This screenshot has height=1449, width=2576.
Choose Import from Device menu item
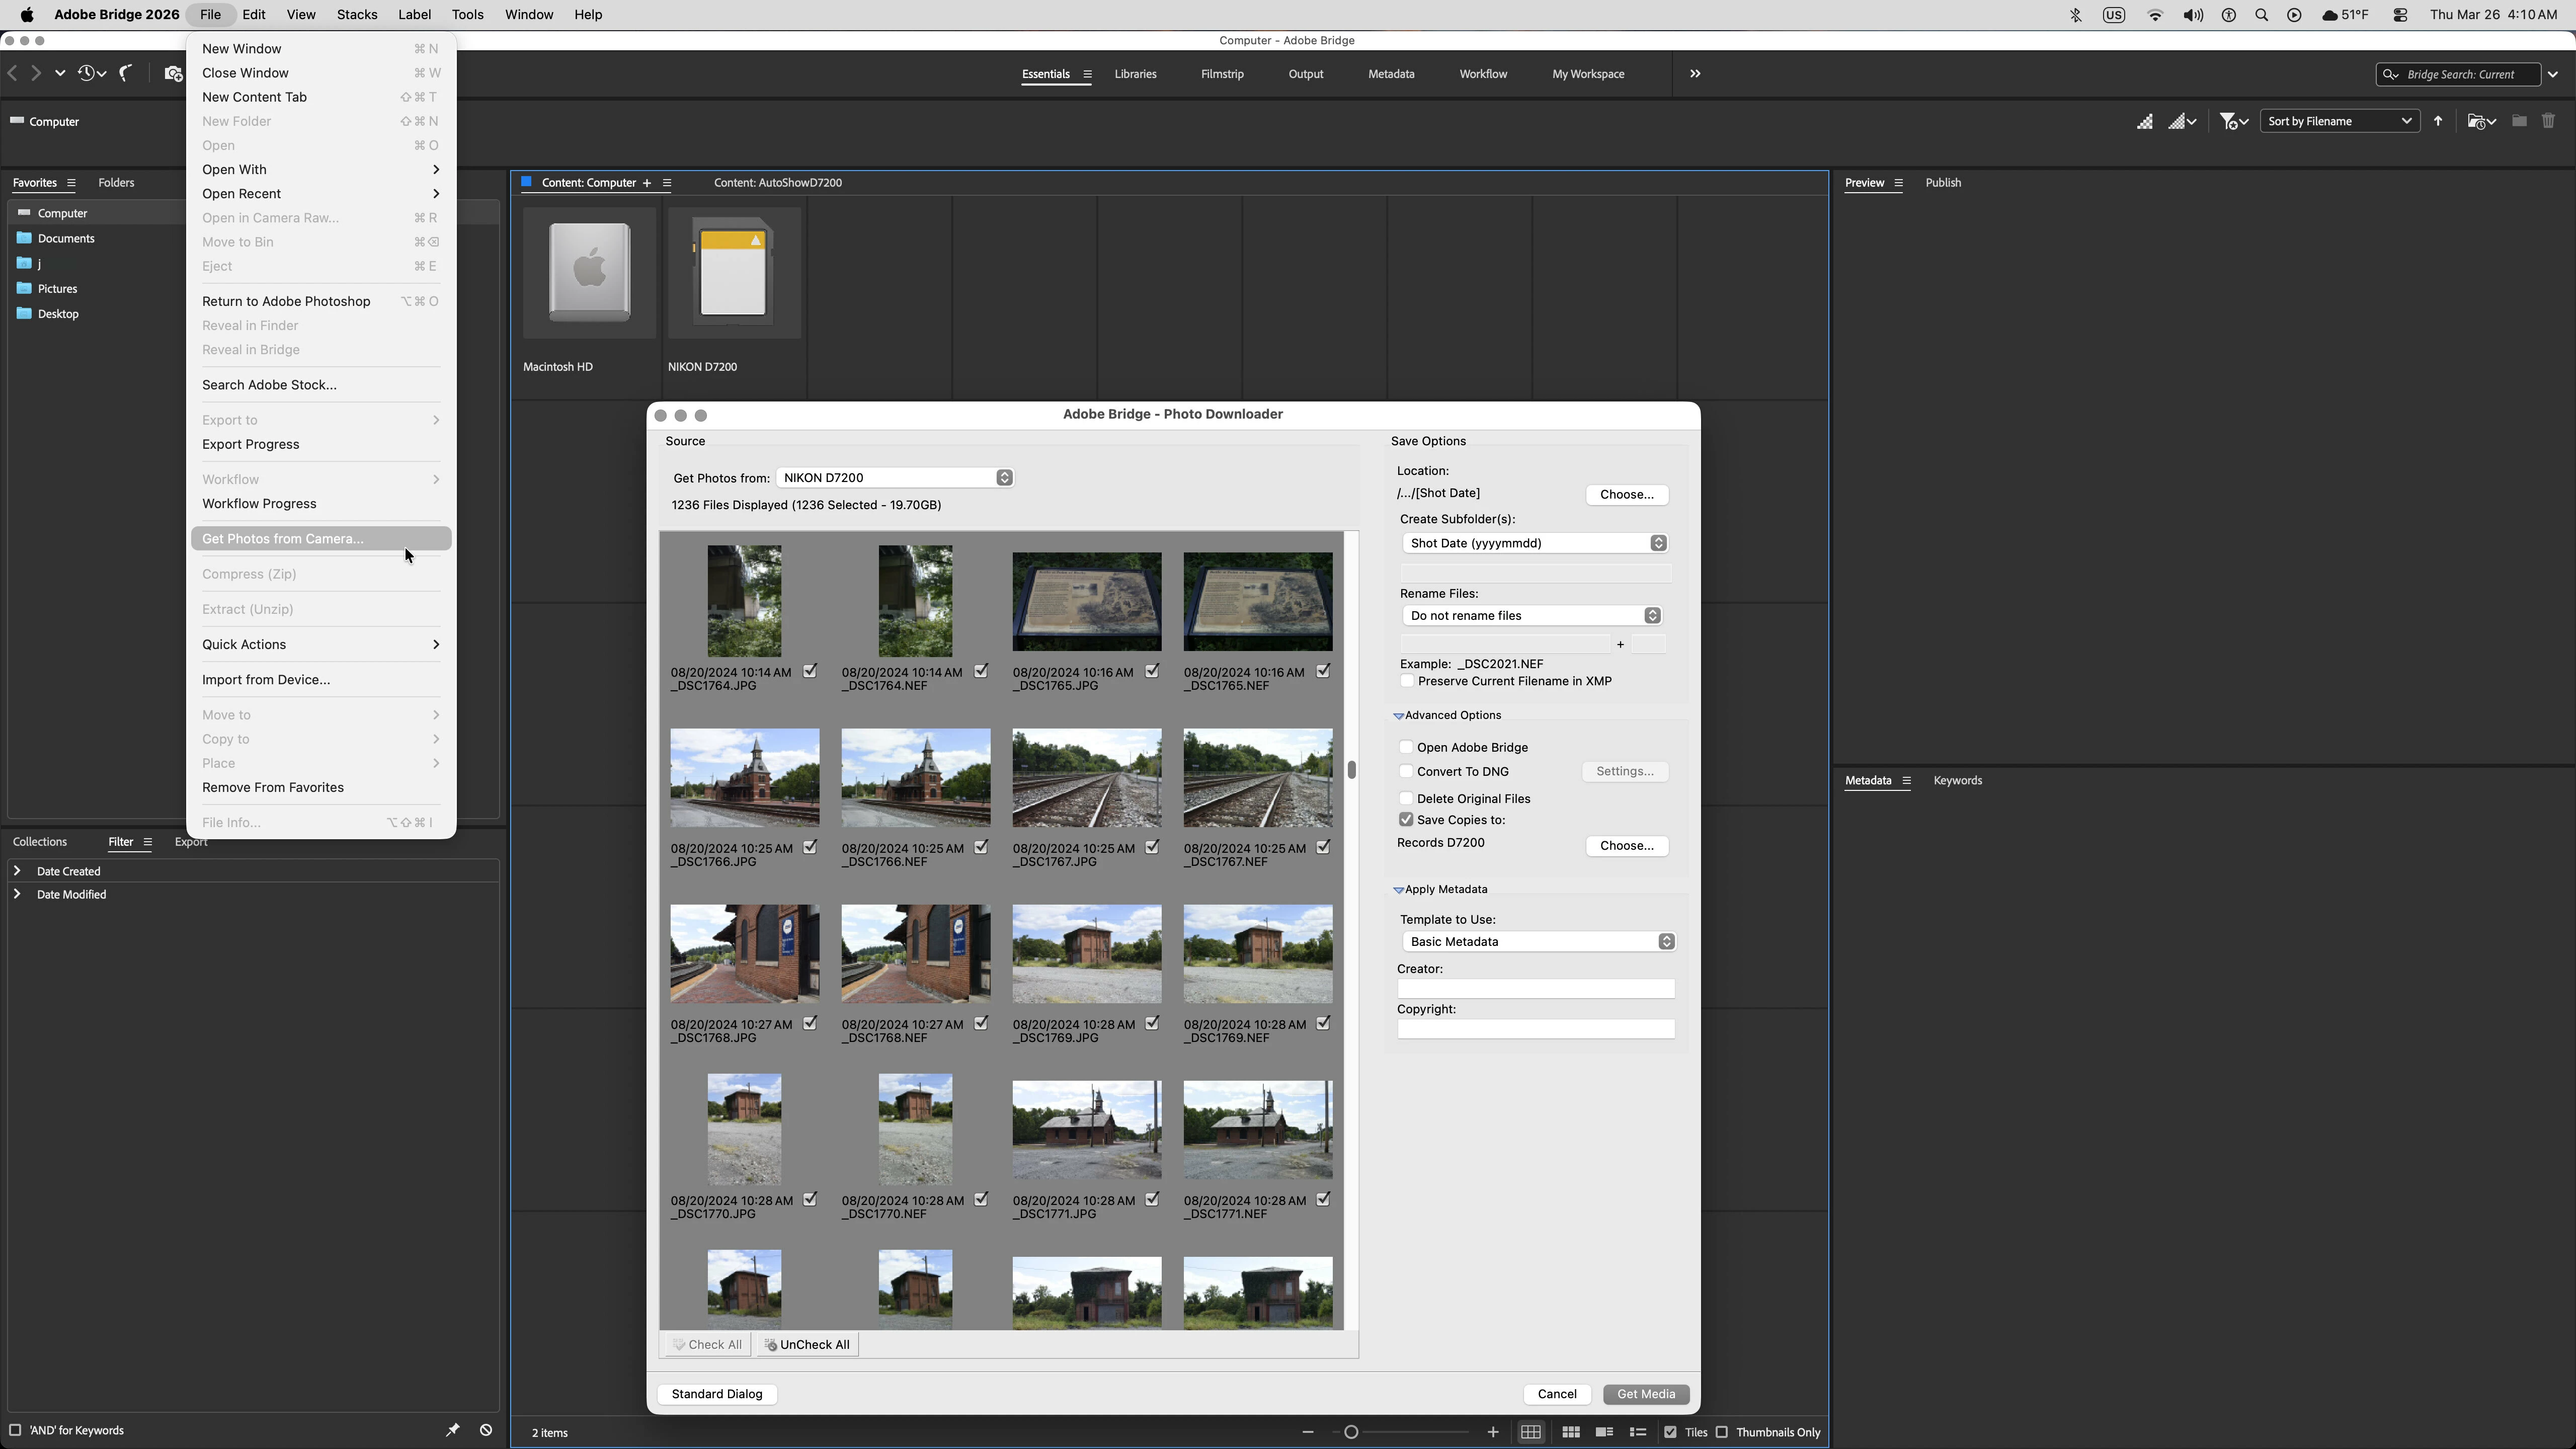pos(266,679)
